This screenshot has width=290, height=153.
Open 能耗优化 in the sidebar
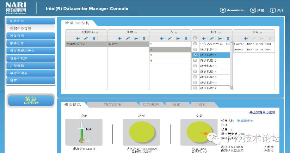31,43
